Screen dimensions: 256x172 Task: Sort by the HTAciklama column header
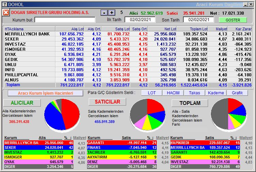pos(30,29)
